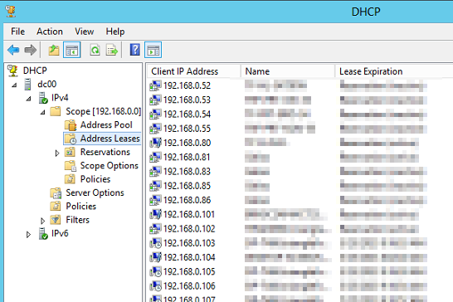Image resolution: width=453 pixels, height=302 pixels.
Task: Select lease row 192.168.0.83
Action: click(187, 172)
